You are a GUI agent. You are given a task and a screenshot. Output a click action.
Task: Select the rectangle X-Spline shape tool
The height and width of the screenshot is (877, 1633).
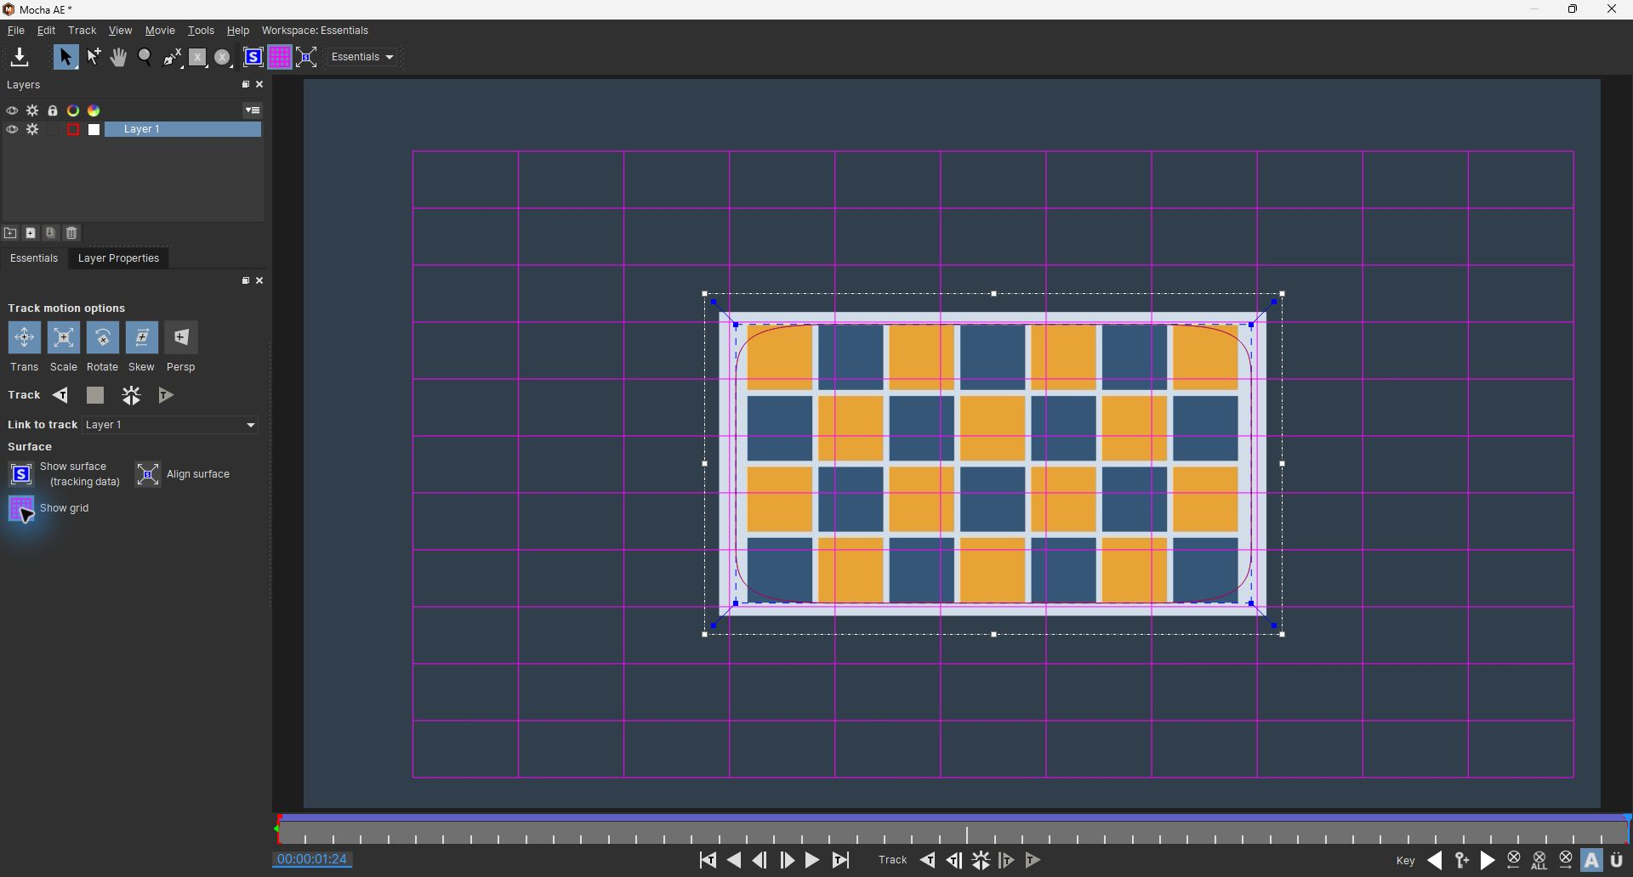[x=198, y=57]
